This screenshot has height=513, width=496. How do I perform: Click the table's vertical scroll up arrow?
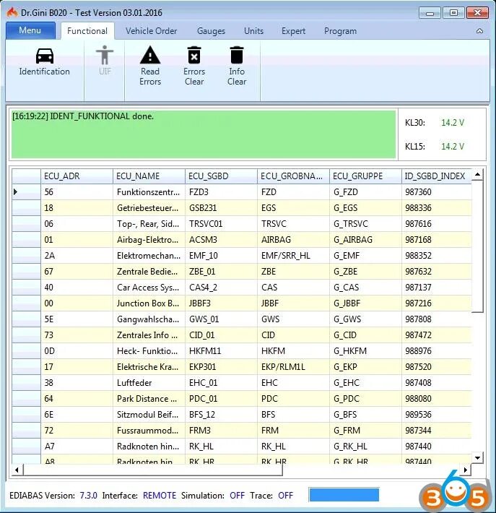pos(477,175)
